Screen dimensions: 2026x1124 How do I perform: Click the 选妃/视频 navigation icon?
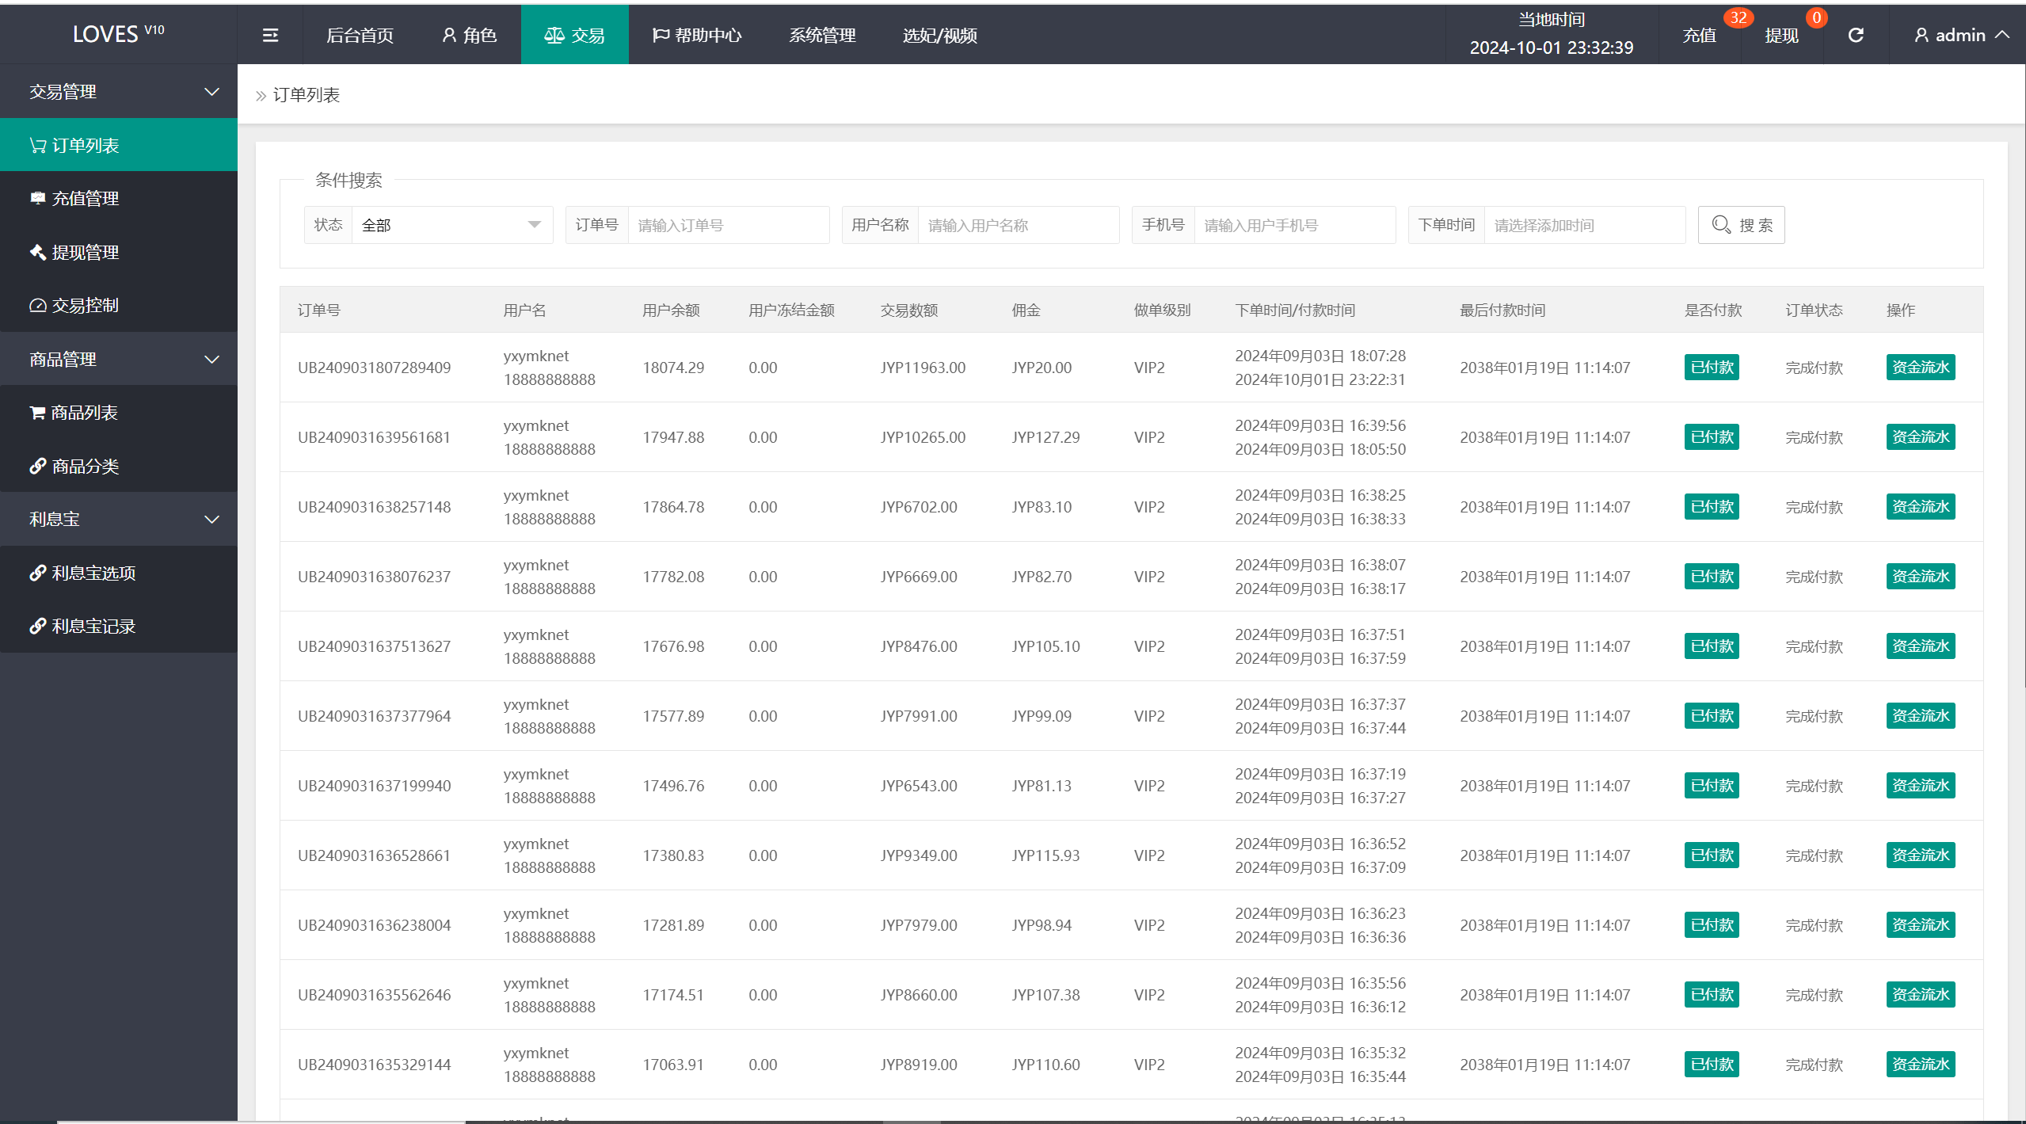[955, 36]
